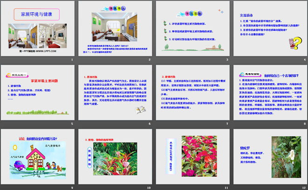Click the white datura flower photo on slide 12
308x190 pixels.
click(286, 157)
